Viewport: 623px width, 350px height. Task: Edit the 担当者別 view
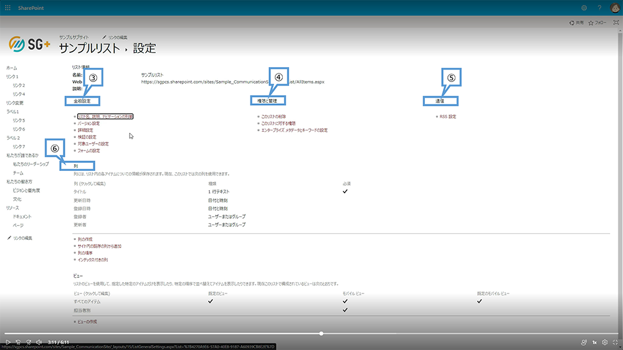point(82,310)
